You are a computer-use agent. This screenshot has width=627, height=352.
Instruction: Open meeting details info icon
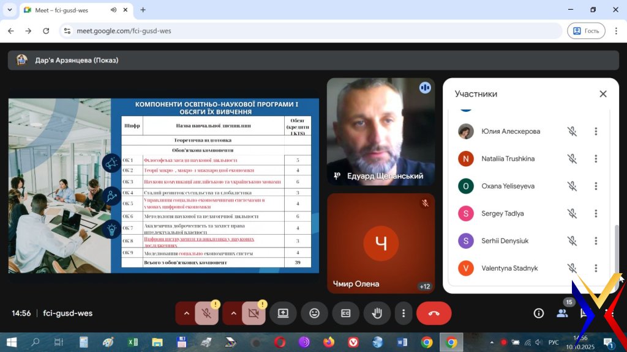539,313
